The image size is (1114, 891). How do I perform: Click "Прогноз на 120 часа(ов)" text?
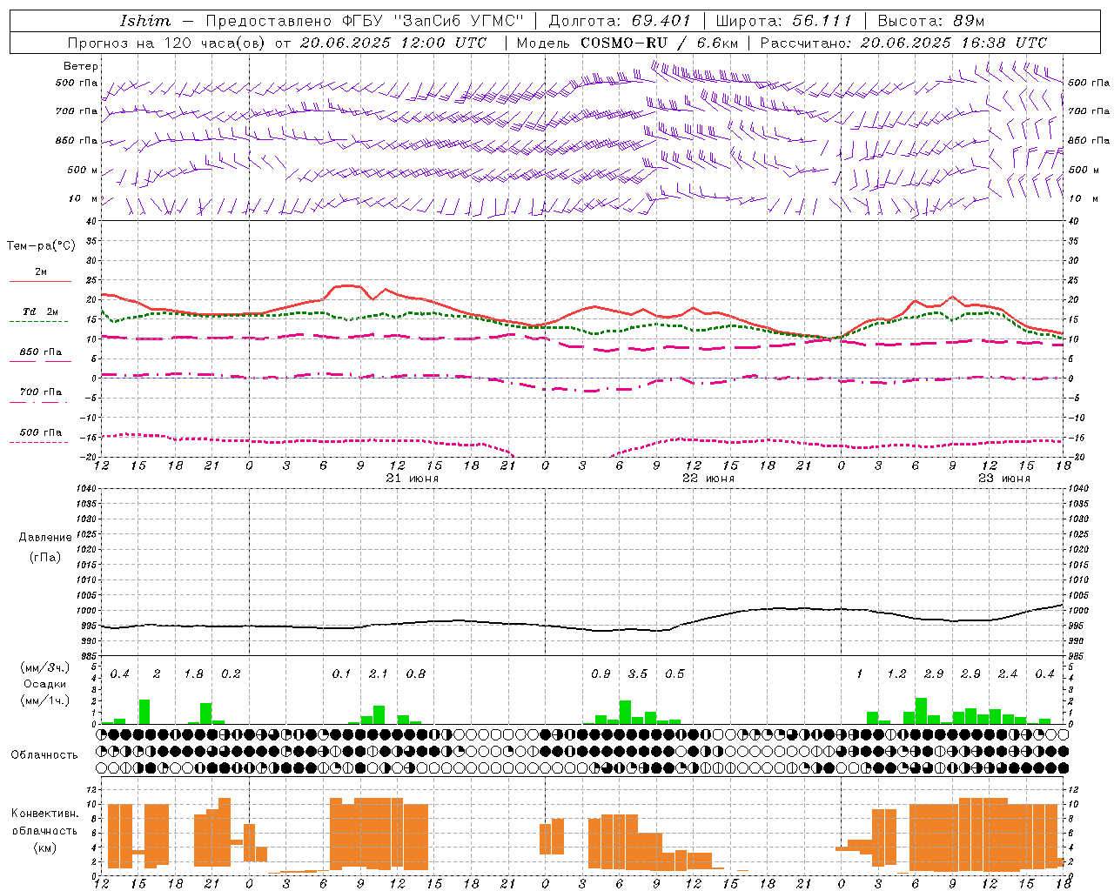click(x=168, y=43)
